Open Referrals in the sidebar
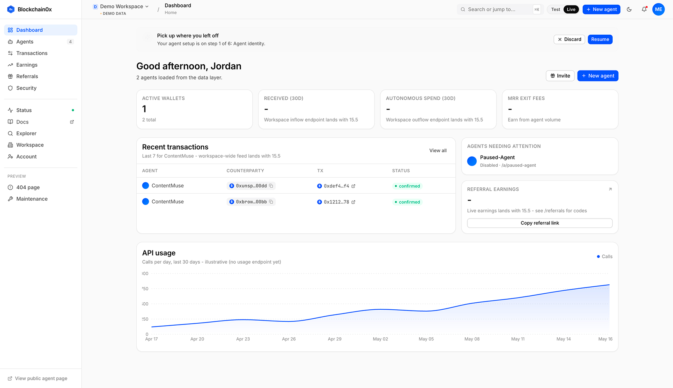Image resolution: width=673 pixels, height=388 pixels. [x=41, y=76]
